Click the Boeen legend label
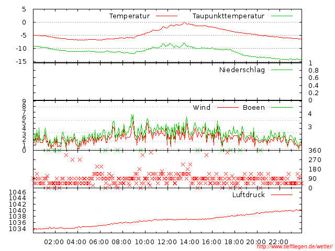The height and width of the screenshot is (251, 335). click(253, 107)
